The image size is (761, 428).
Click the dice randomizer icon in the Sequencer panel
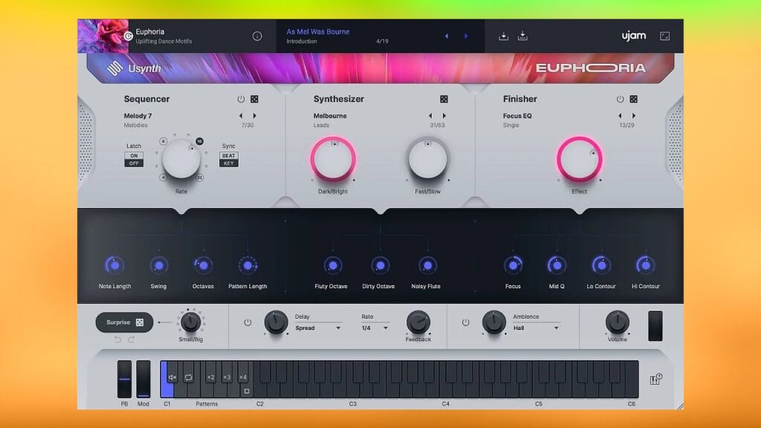coord(253,97)
